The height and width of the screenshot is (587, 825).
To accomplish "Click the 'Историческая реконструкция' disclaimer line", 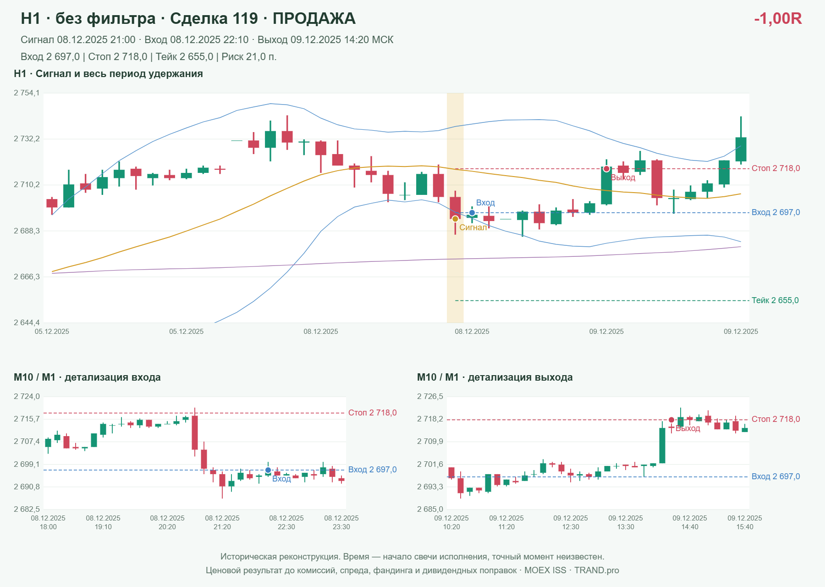I will pos(412,557).
